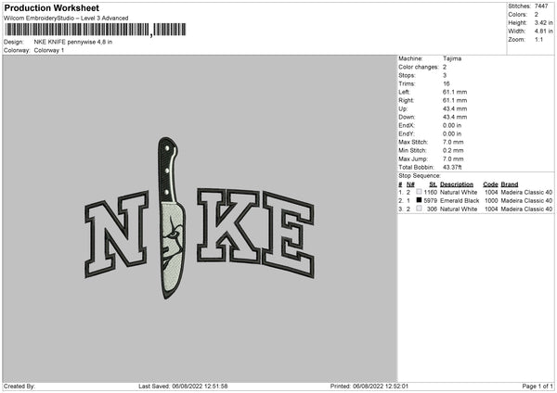This screenshot has width=557, height=393.
Task: Click the Trims value 16
Action: (x=447, y=83)
